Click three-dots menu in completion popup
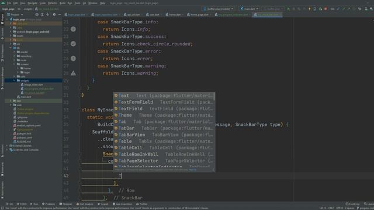The height and width of the screenshot is (210, 374). tap(213, 170)
